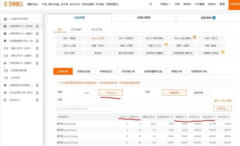
Task: Select region 日本 (东京)
Action: click(x=70, y=53)
